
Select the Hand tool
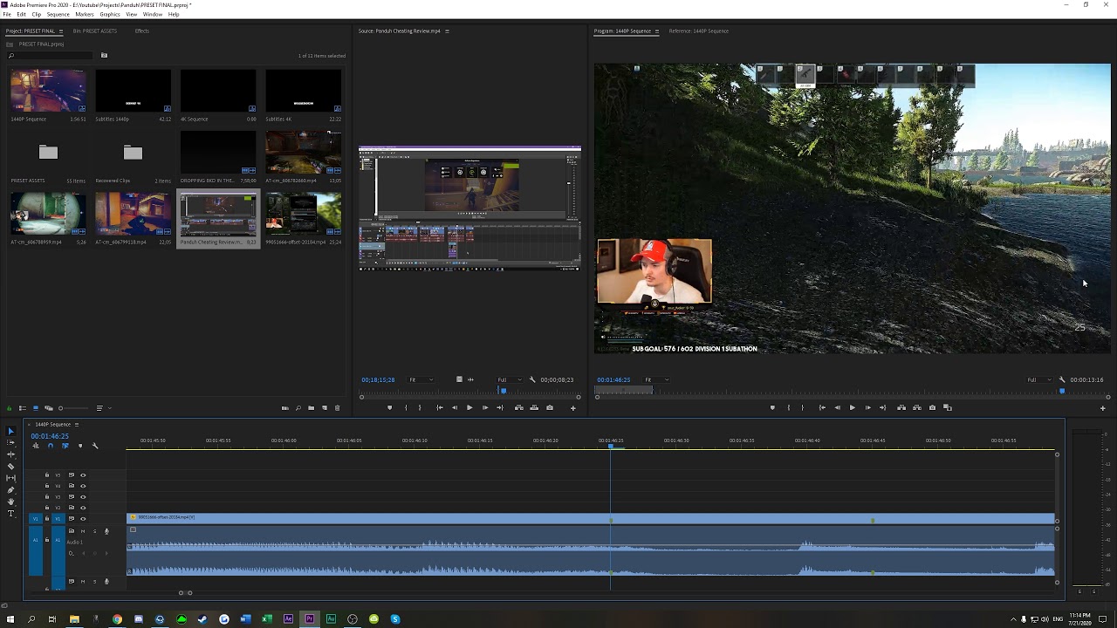tap(10, 502)
